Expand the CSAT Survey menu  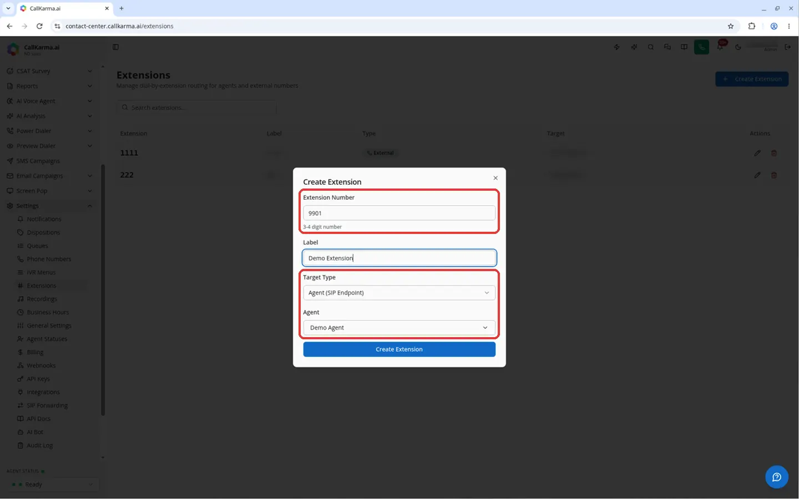click(49, 71)
